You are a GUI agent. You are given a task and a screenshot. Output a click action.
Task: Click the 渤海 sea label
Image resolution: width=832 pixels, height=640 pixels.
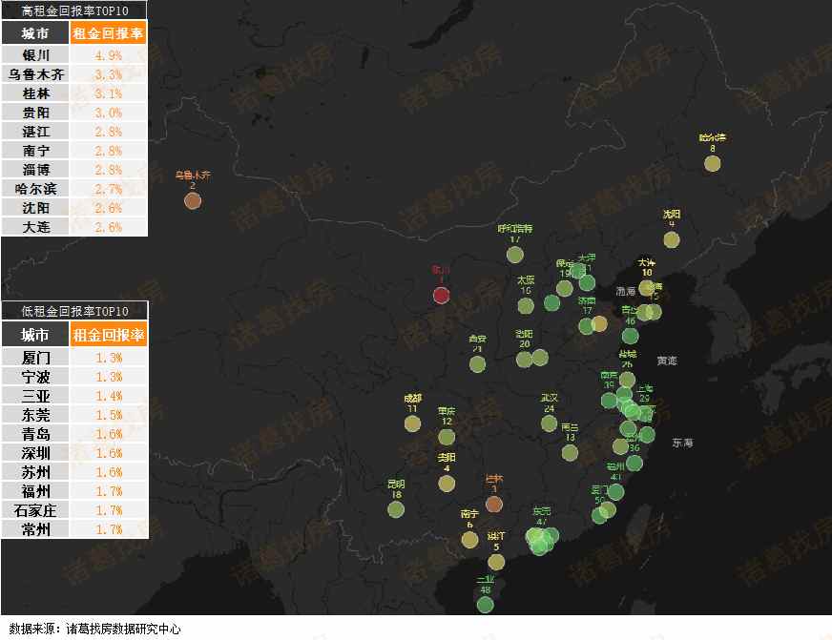[626, 292]
